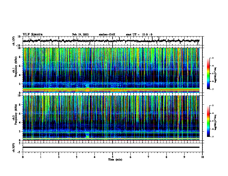
Task: Click the "station=GAK" label
Action: point(107,35)
